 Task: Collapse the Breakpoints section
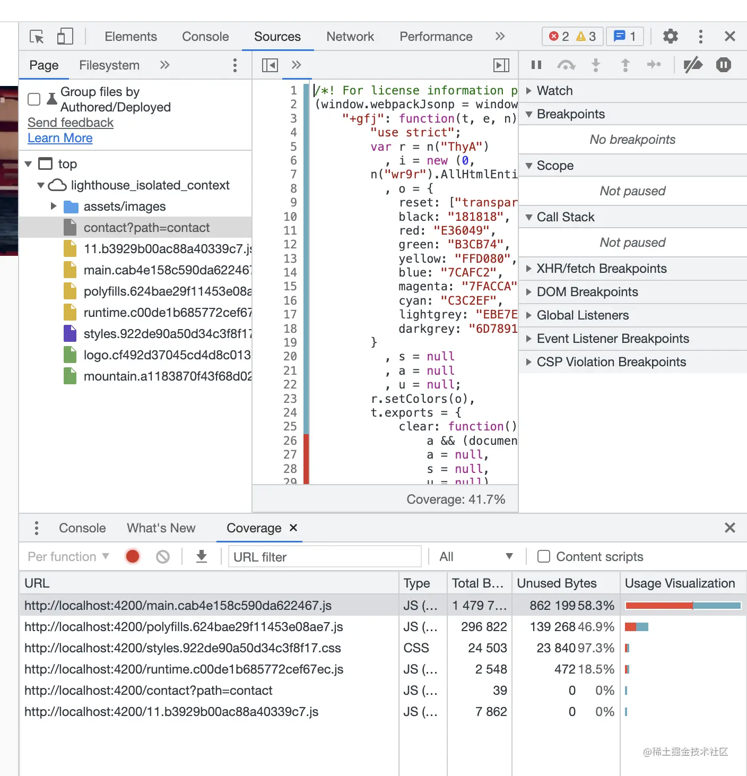[x=632, y=114]
